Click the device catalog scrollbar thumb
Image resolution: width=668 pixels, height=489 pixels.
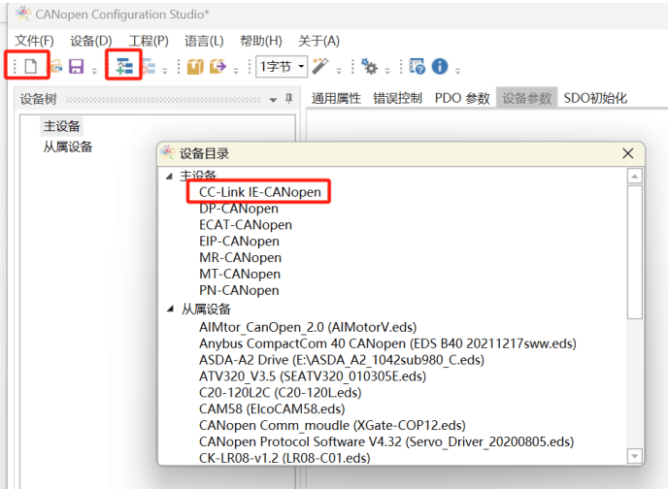[635, 251]
